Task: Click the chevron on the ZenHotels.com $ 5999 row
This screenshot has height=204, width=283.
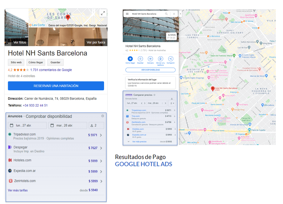Action: coord(101,181)
